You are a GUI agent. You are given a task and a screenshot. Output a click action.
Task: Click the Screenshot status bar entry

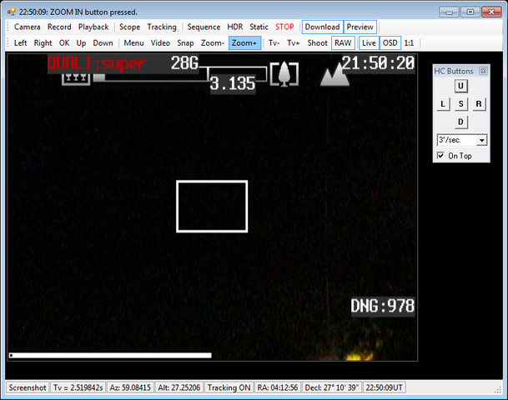pyautogui.click(x=28, y=387)
